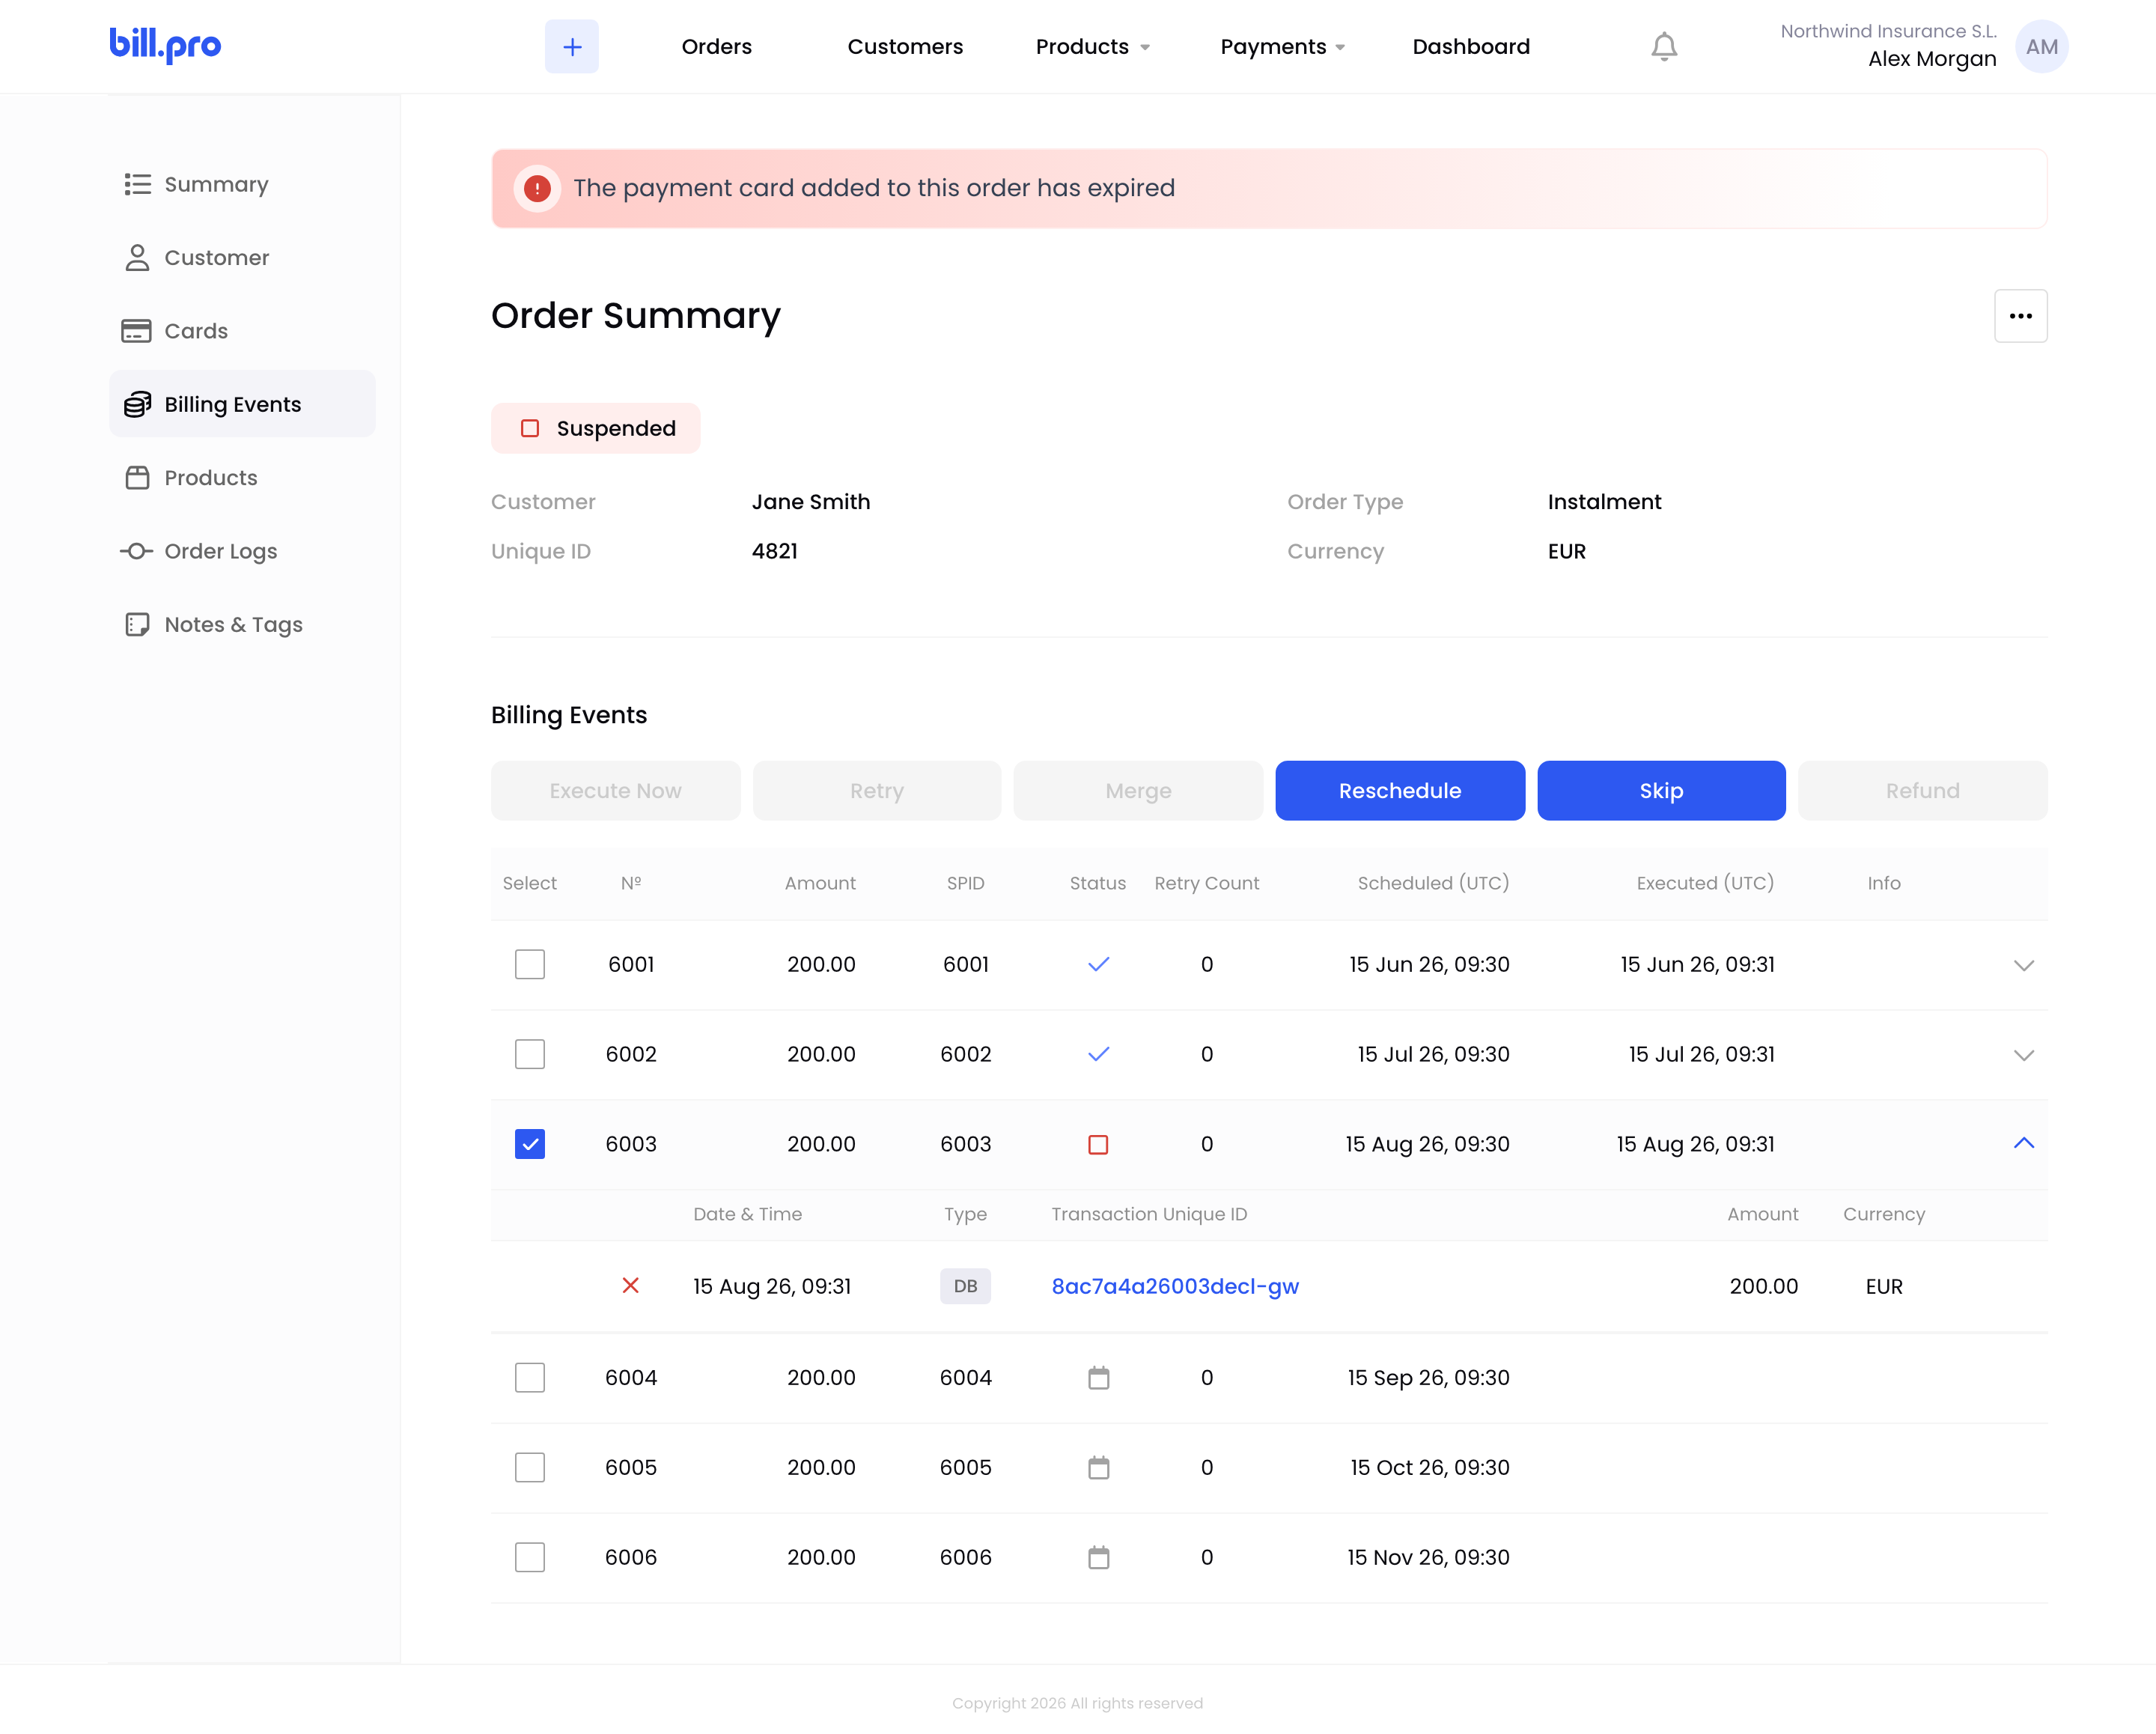This screenshot has width=2156, height=1734.
Task: Click the red X failed transaction icon
Action: [630, 1285]
